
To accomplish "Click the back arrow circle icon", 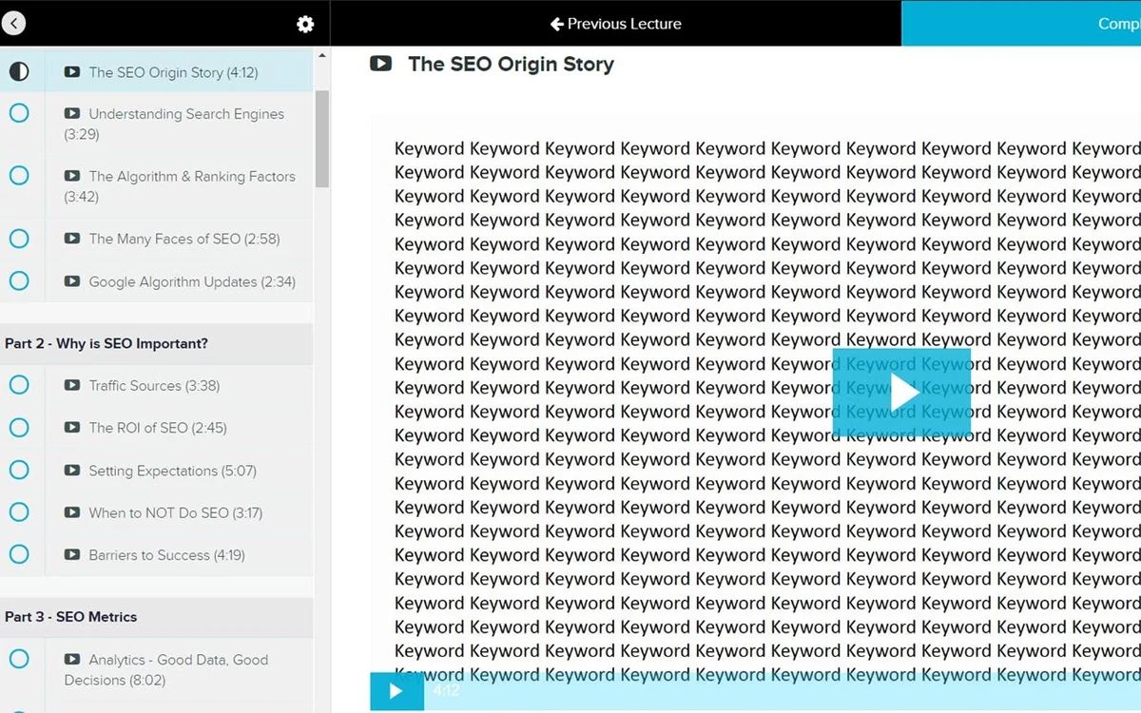I will click(13, 24).
